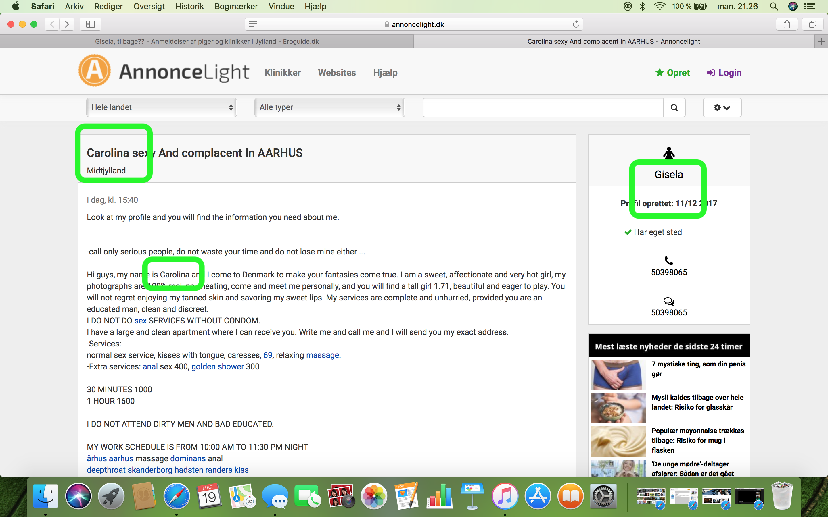The image size is (828, 517).
Task: Click the mayonnaise news thumbnail
Action: click(618, 441)
